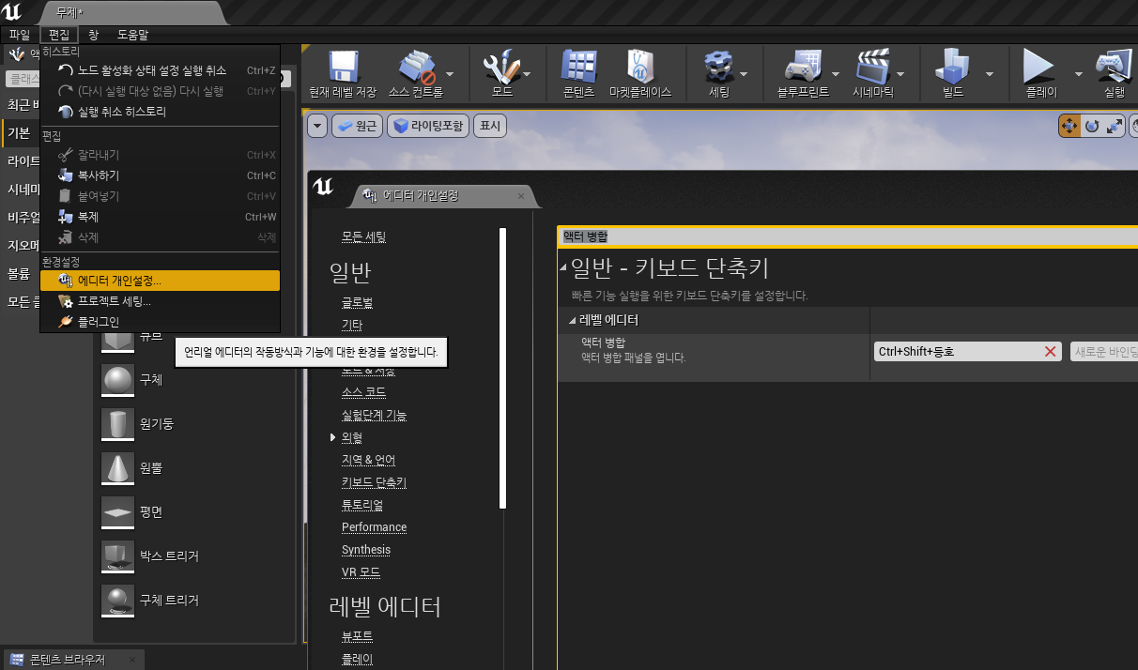1138x670 pixels.
Task: Remove the Ctrl+Shift+등호 binding with the red X
Action: (x=1051, y=352)
